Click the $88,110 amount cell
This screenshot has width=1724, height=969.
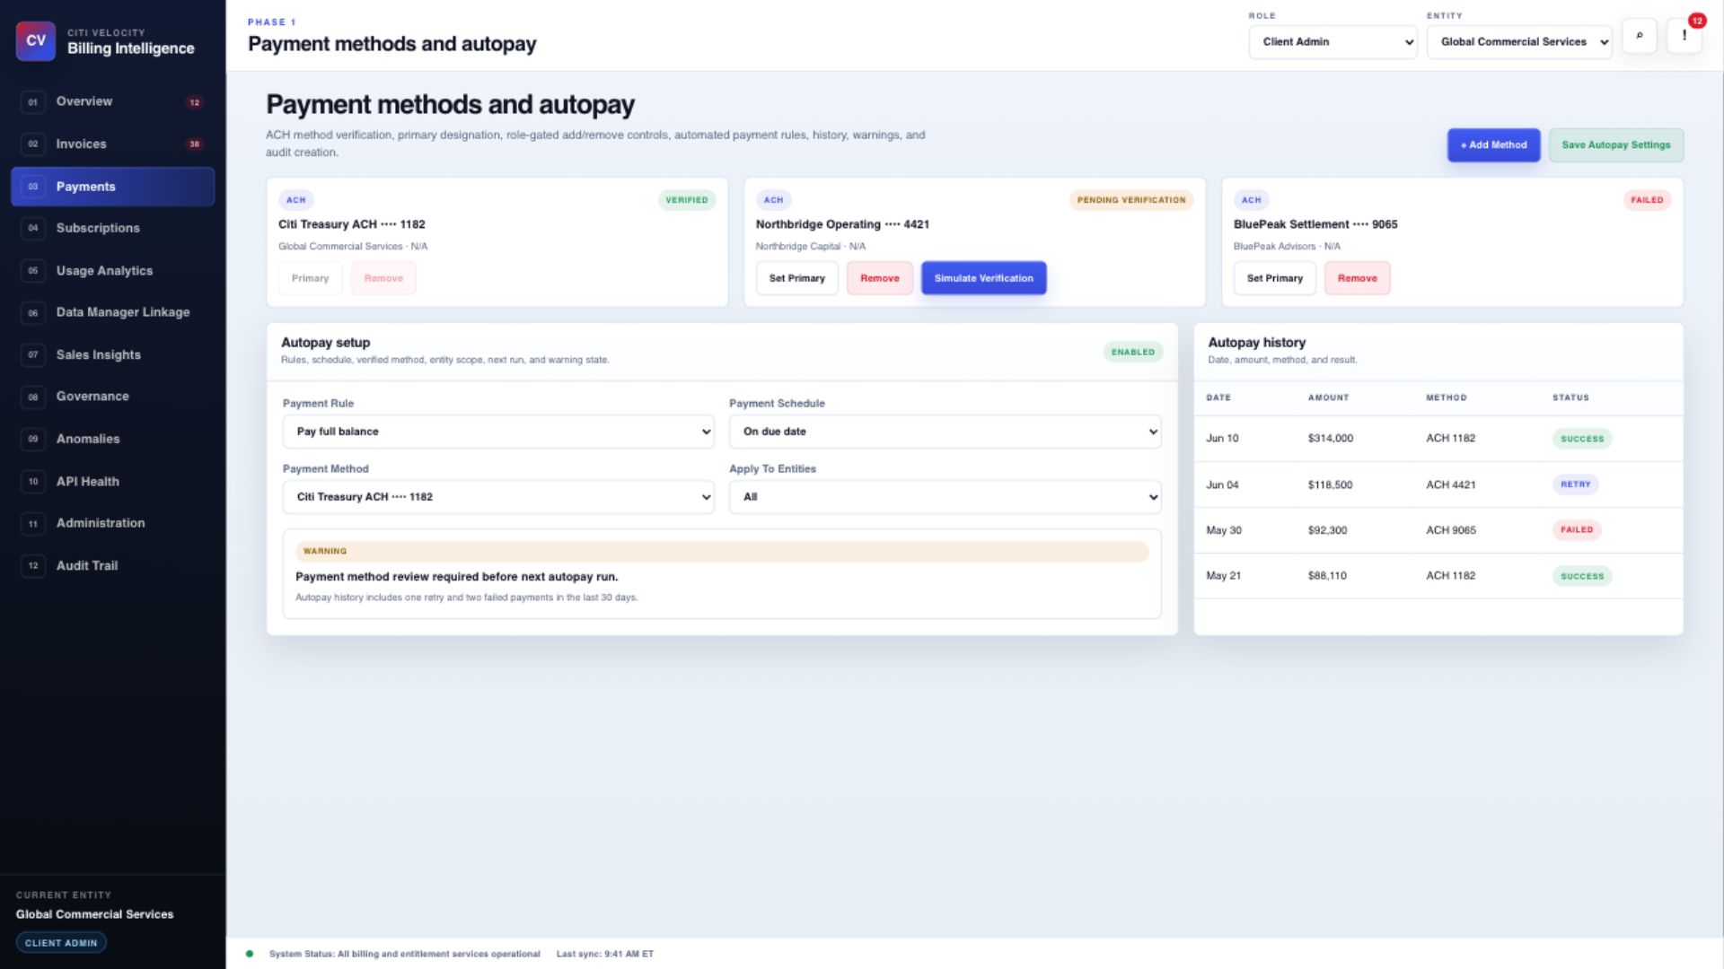click(x=1327, y=576)
